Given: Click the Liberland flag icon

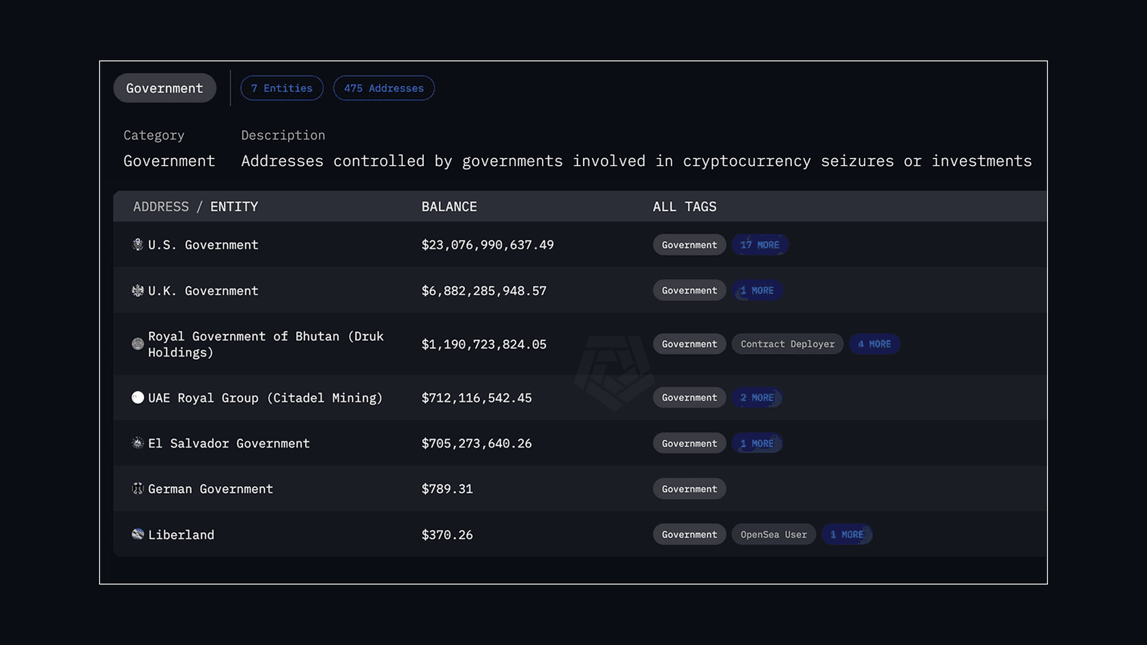Looking at the screenshot, I should click(138, 534).
